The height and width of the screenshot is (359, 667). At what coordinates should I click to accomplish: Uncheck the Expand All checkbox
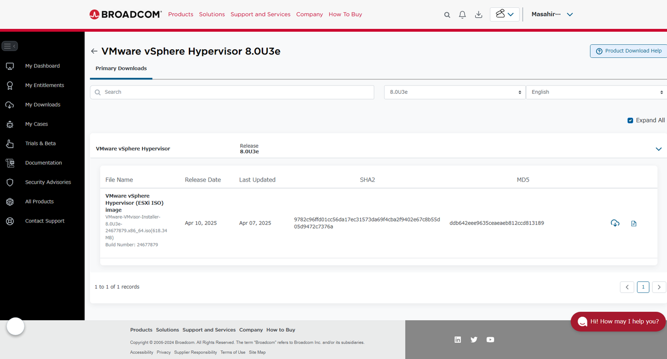point(630,120)
